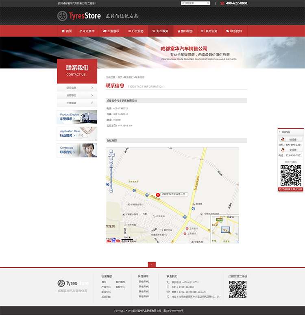Zoom out using the map minus button
This screenshot has width=305, height=315.
point(111,190)
